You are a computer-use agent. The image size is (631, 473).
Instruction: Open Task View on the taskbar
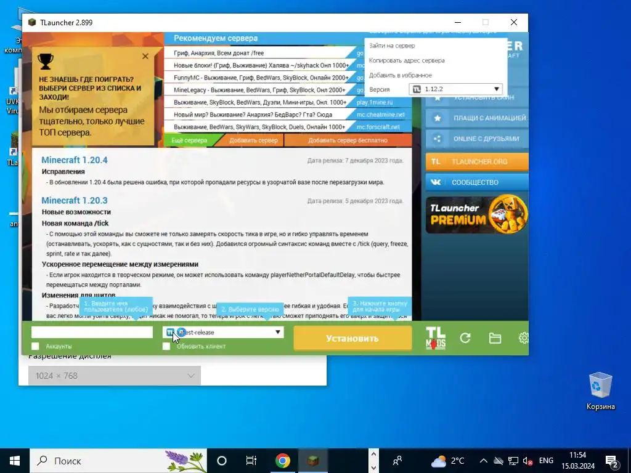tap(251, 461)
